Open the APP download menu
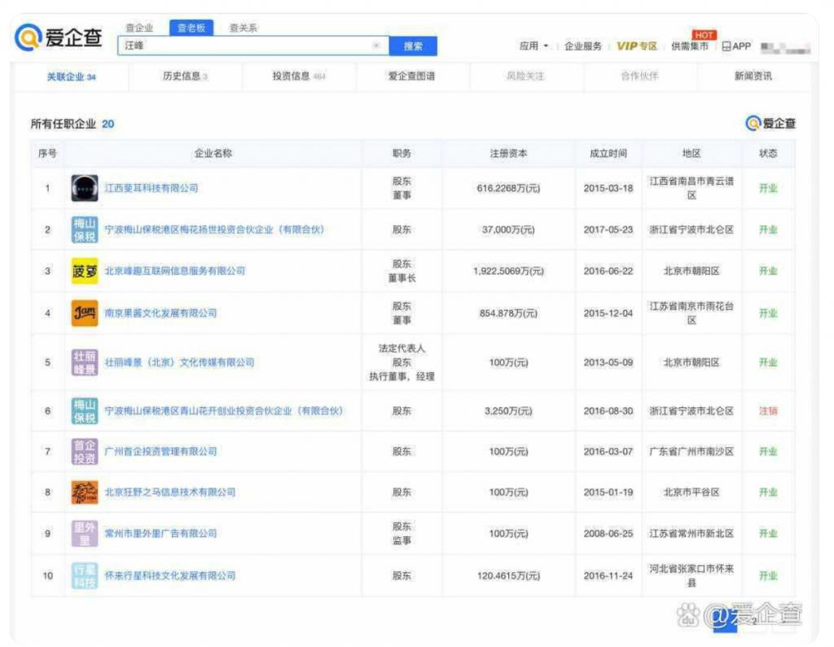Screen dimensions: 834x647 pos(736,46)
